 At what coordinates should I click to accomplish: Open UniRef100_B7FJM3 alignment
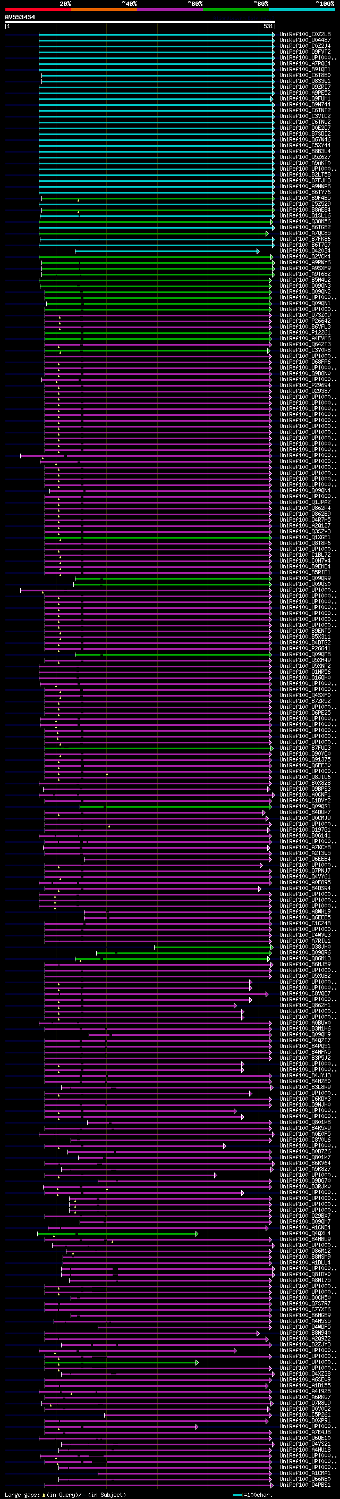pyautogui.click(x=305, y=180)
